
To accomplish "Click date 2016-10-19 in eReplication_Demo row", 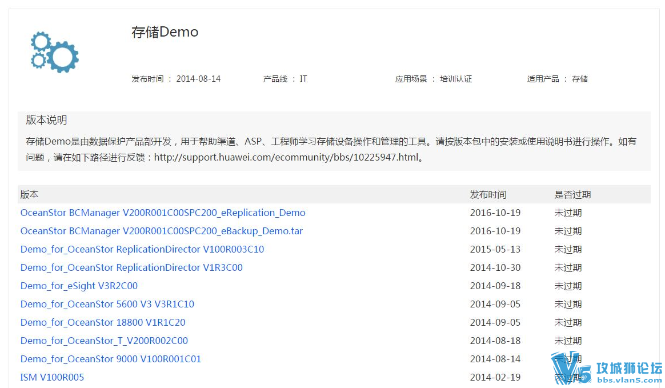I will [495, 213].
